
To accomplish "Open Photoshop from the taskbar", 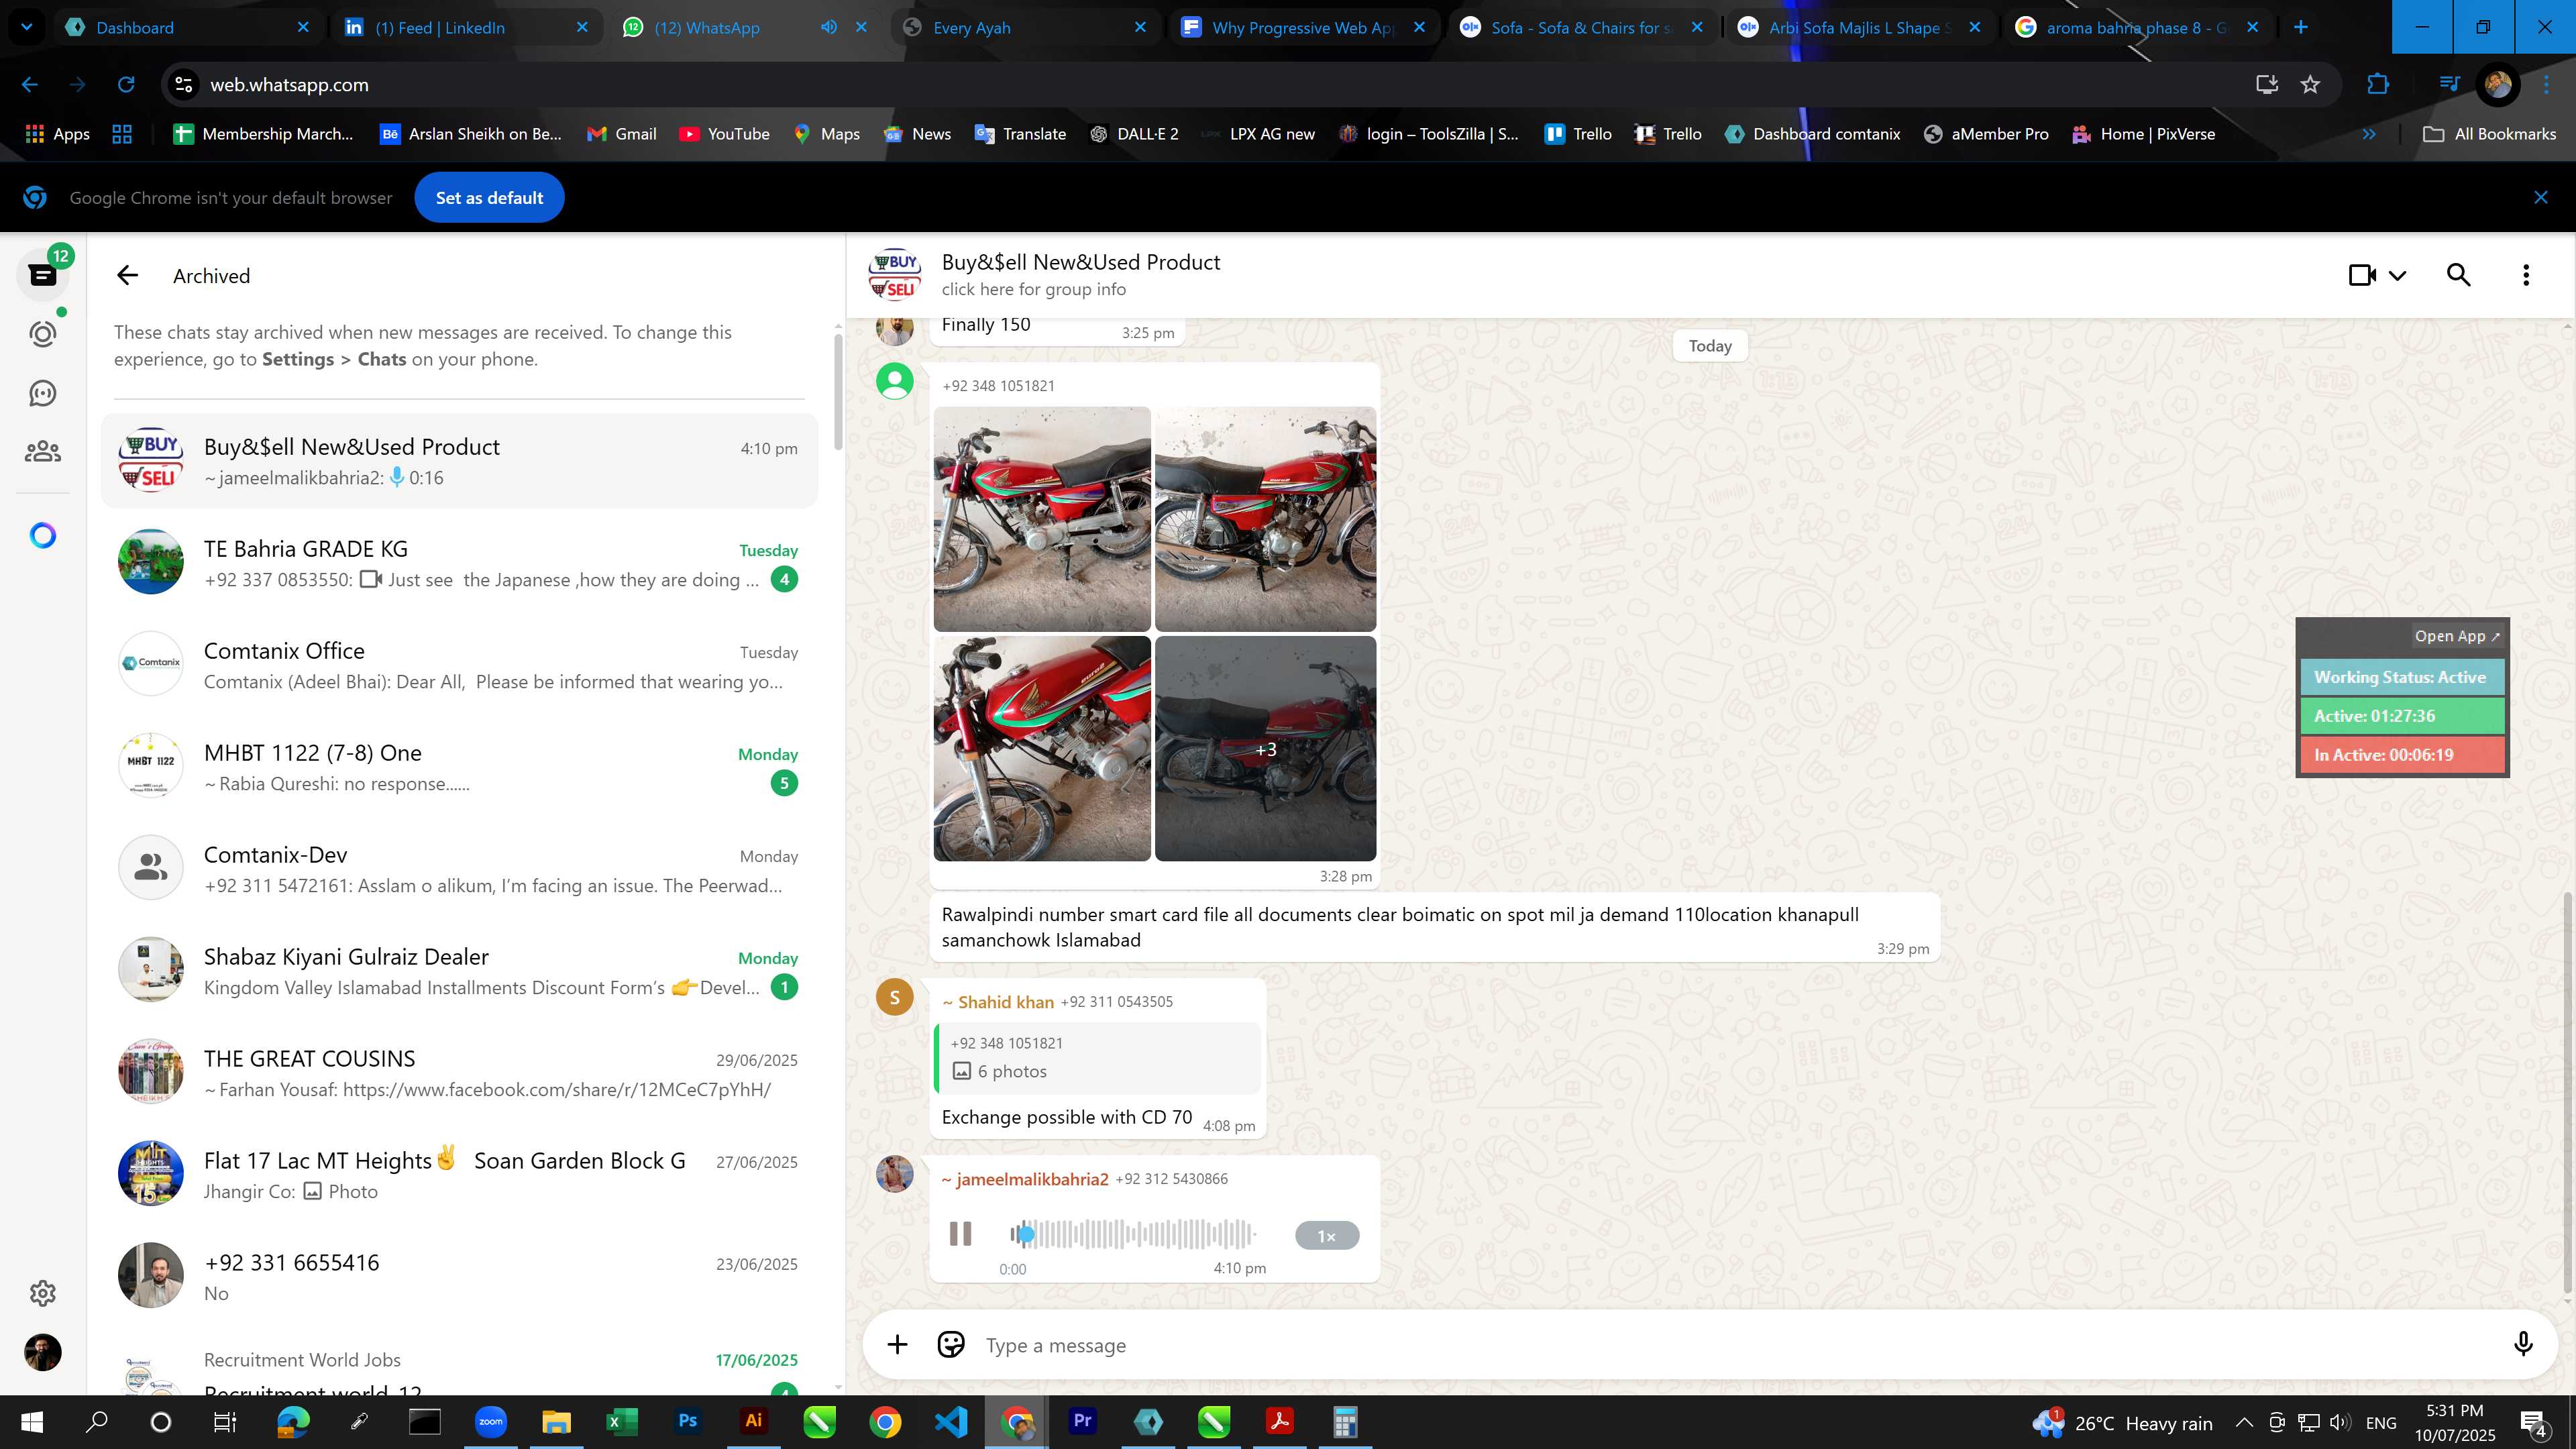I will (687, 1421).
